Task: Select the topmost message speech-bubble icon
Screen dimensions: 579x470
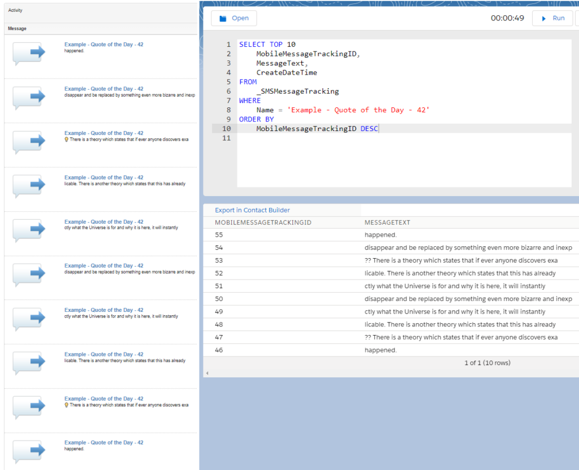Action: [x=28, y=54]
